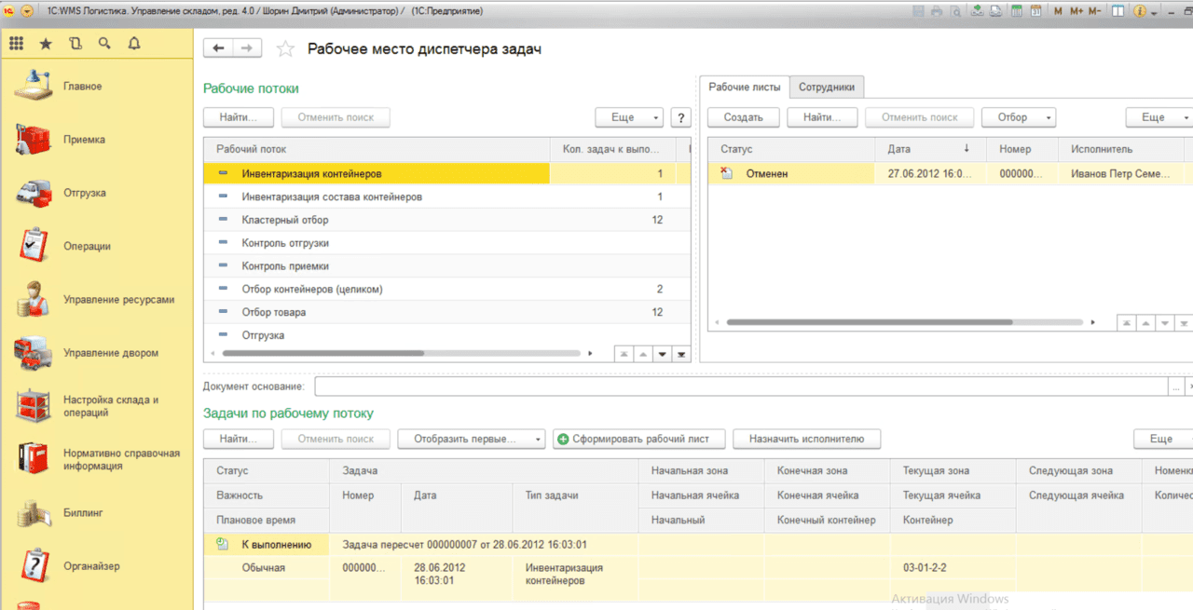The width and height of the screenshot is (1193, 610).
Task: Click Найти in Задачи по рабочему потоку
Action: click(x=240, y=439)
